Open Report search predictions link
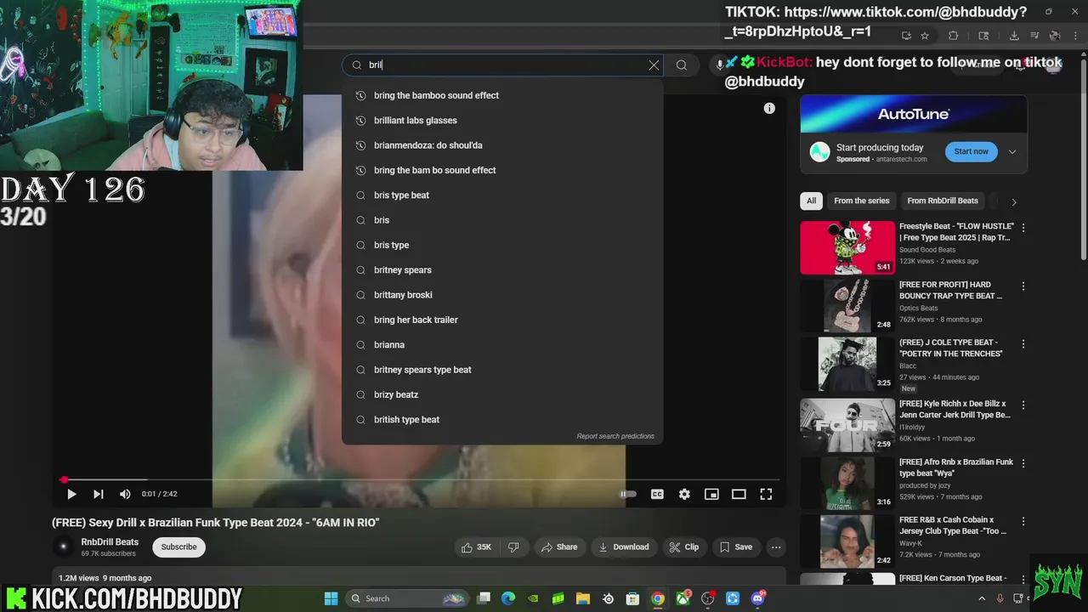1088x612 pixels. click(x=615, y=436)
